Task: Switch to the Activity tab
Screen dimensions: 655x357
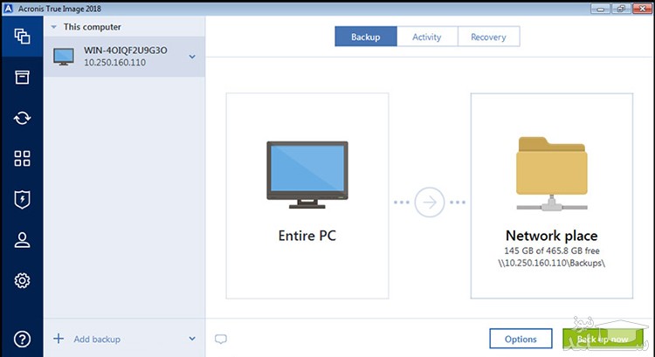Action: (427, 37)
